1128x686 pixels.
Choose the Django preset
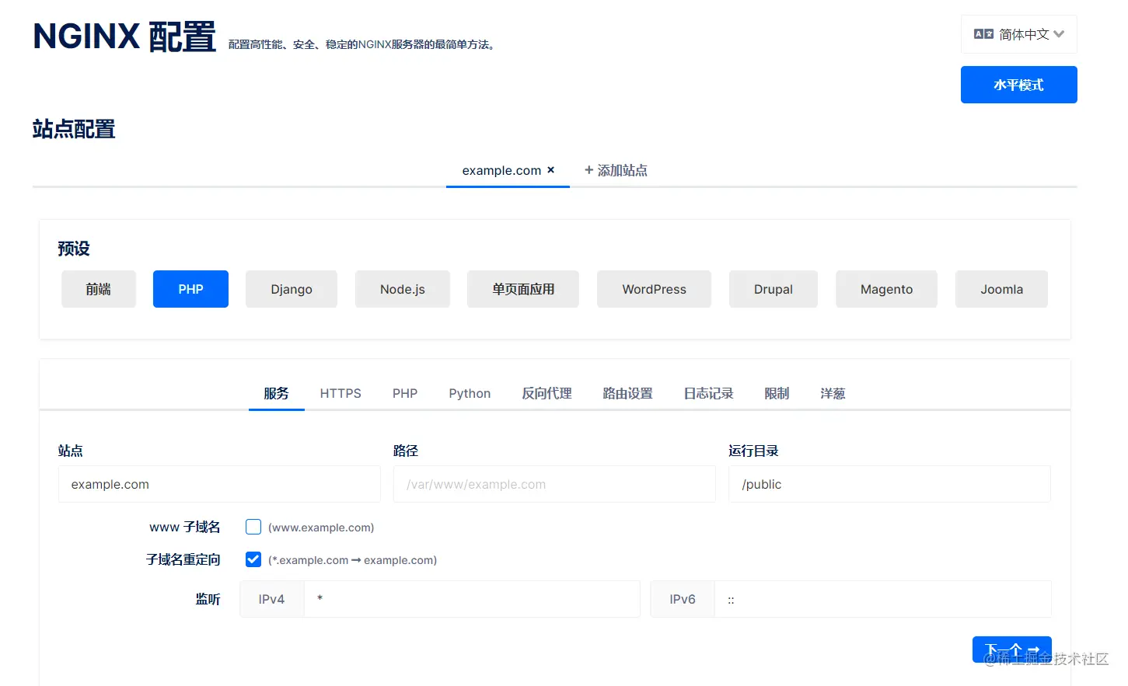tap(292, 289)
